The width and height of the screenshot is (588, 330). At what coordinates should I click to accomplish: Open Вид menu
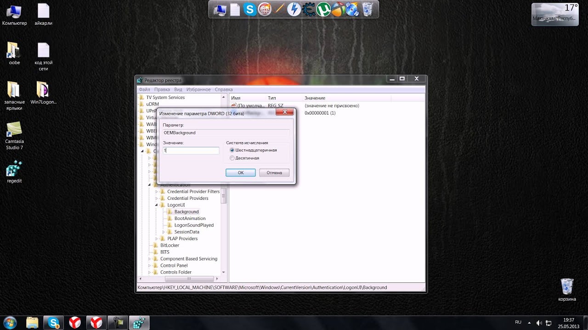coord(178,89)
